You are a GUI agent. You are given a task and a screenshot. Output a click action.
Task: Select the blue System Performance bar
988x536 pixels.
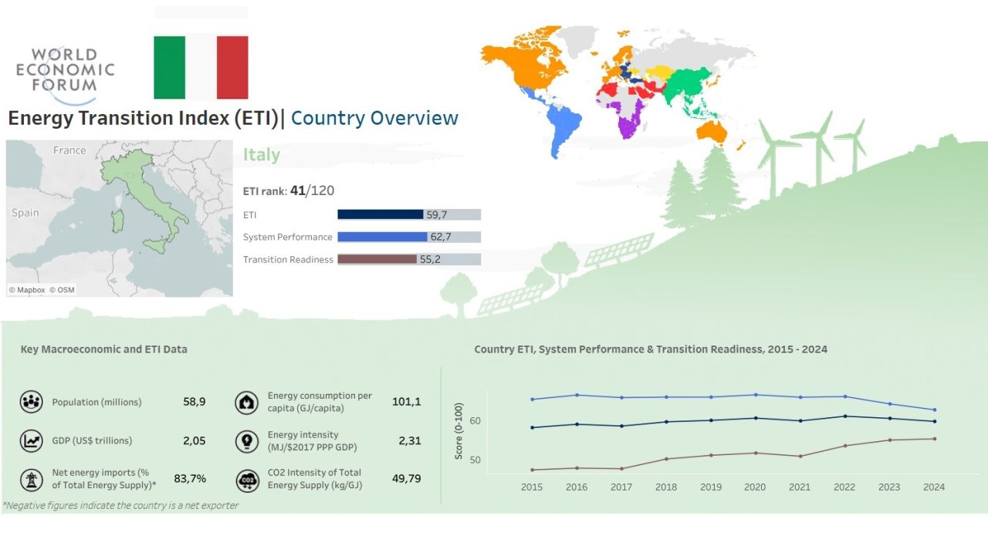(x=382, y=237)
